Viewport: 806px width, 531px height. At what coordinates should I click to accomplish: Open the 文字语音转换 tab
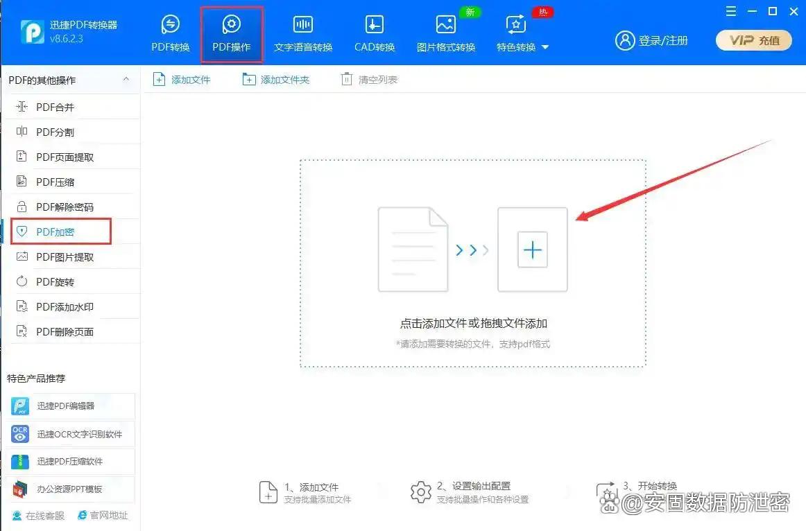click(x=302, y=33)
